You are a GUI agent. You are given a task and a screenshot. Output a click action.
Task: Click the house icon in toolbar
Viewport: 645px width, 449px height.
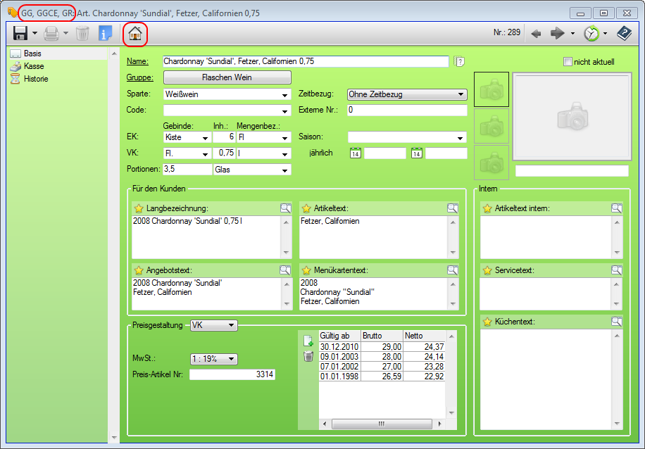[x=134, y=33]
